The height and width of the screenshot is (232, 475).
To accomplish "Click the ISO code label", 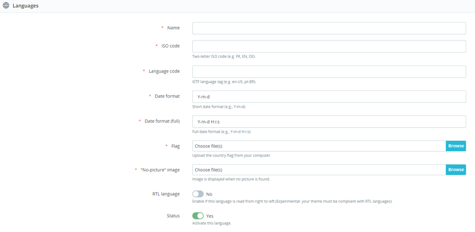I will coord(170,46).
